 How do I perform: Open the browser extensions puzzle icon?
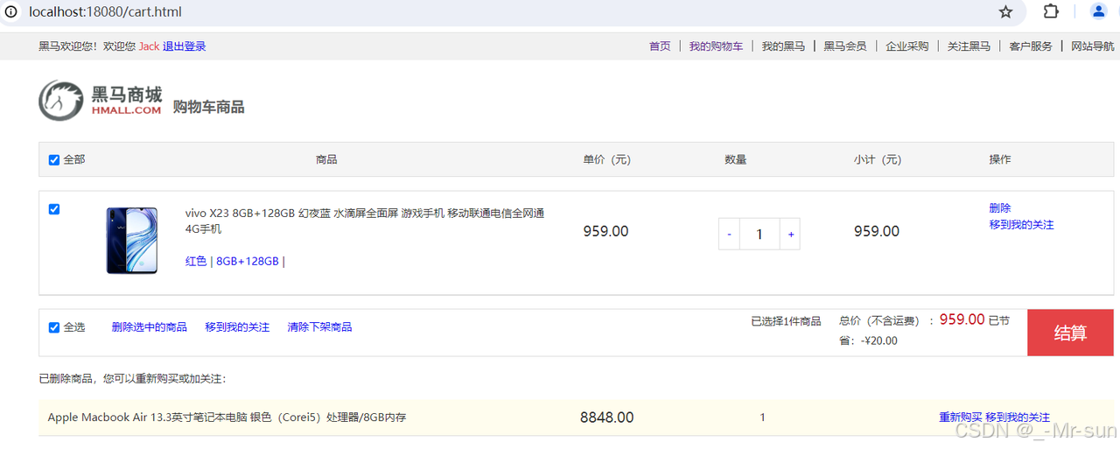pyautogui.click(x=1051, y=12)
